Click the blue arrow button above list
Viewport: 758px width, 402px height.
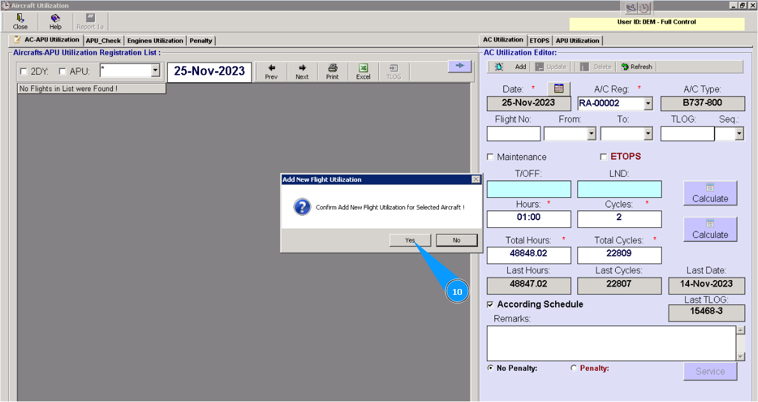(x=460, y=66)
